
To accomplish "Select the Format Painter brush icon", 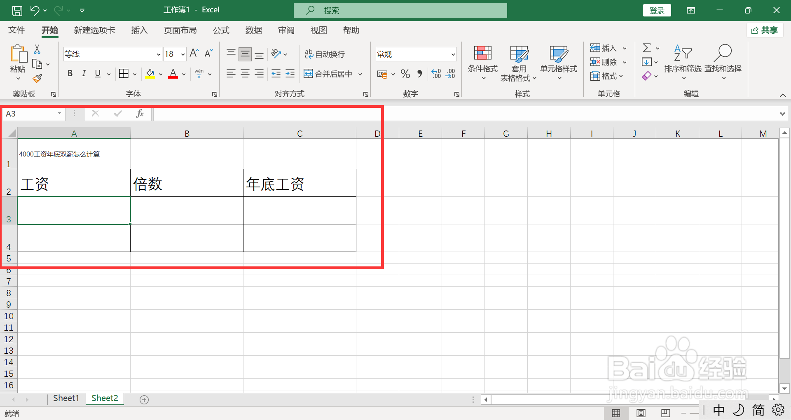I will coord(37,78).
